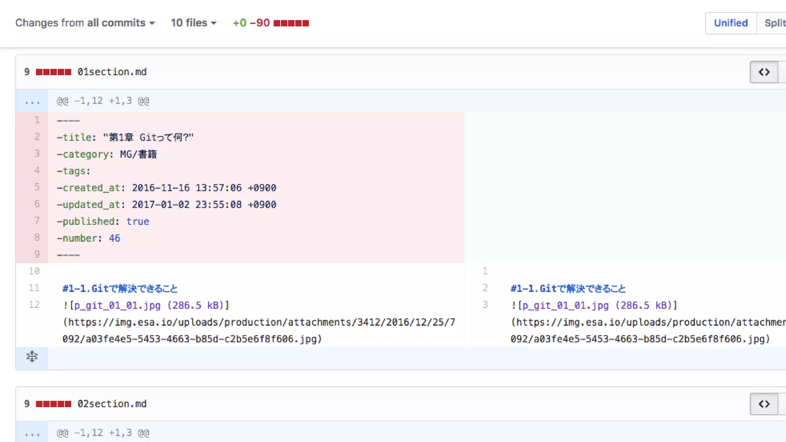The image size is (786, 442).
Task: View source for 02section.md file
Action: pos(764,404)
